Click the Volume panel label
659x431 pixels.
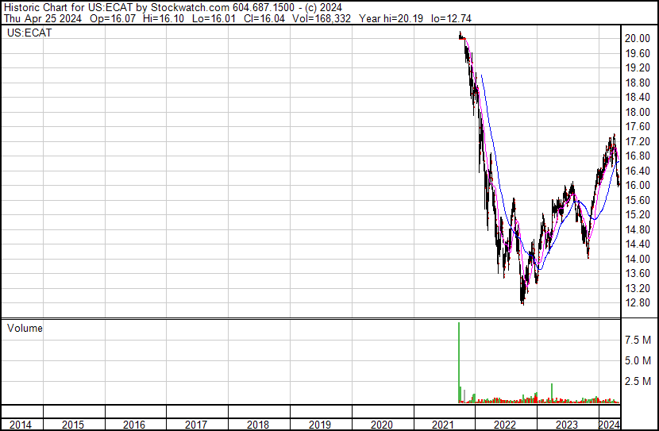(x=24, y=328)
